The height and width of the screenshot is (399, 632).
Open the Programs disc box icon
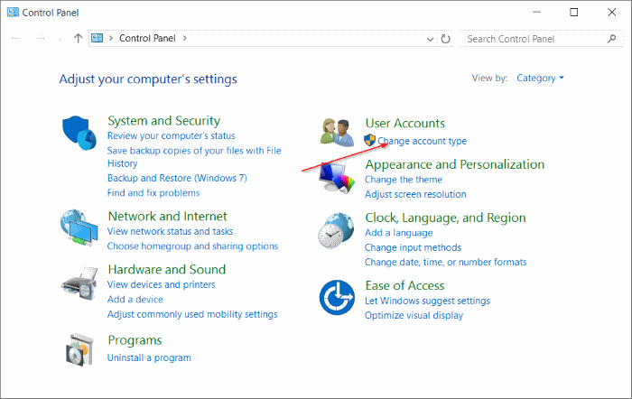point(79,349)
